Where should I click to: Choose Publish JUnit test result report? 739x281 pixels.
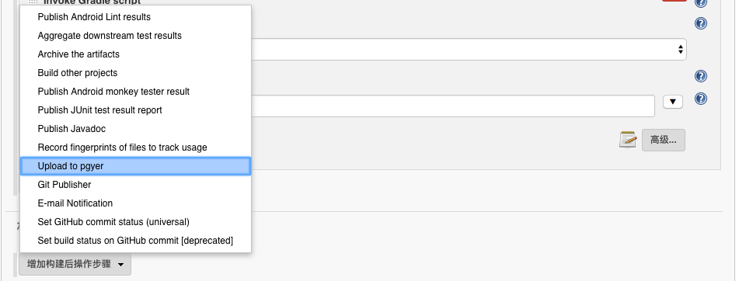pyautogui.click(x=100, y=110)
